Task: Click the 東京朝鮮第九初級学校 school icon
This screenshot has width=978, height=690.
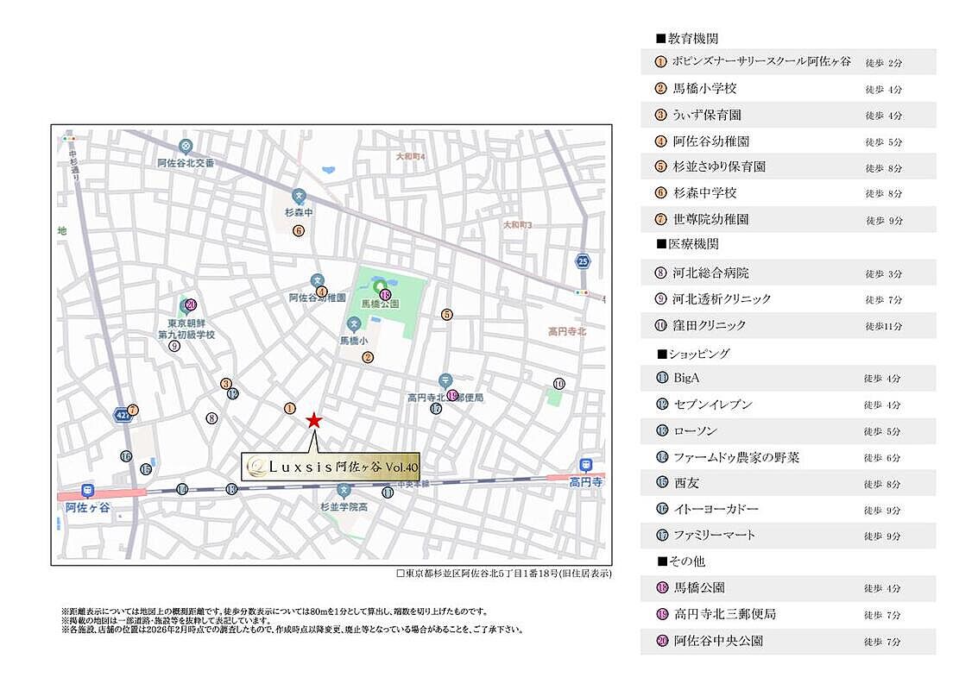Action: coord(185,304)
